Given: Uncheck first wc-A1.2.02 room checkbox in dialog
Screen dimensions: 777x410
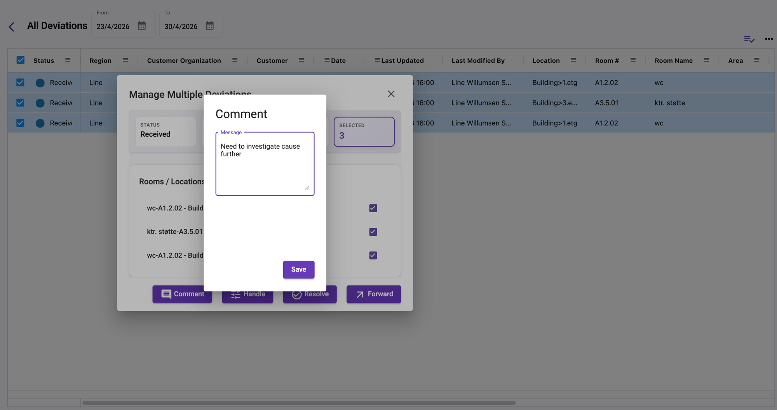Looking at the screenshot, I should pyautogui.click(x=373, y=208).
